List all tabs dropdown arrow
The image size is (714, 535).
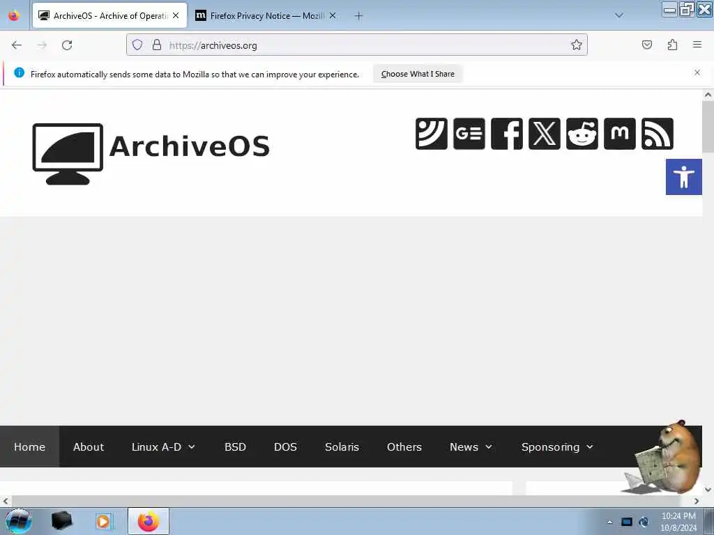[619, 15]
